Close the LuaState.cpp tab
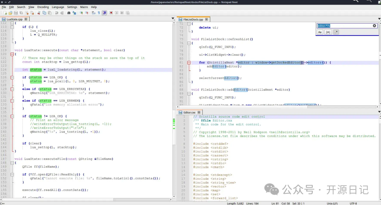 26,19
